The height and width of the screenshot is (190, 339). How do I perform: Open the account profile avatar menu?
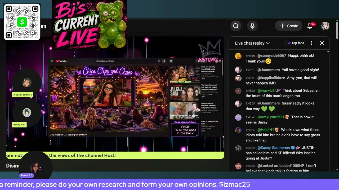325,26
